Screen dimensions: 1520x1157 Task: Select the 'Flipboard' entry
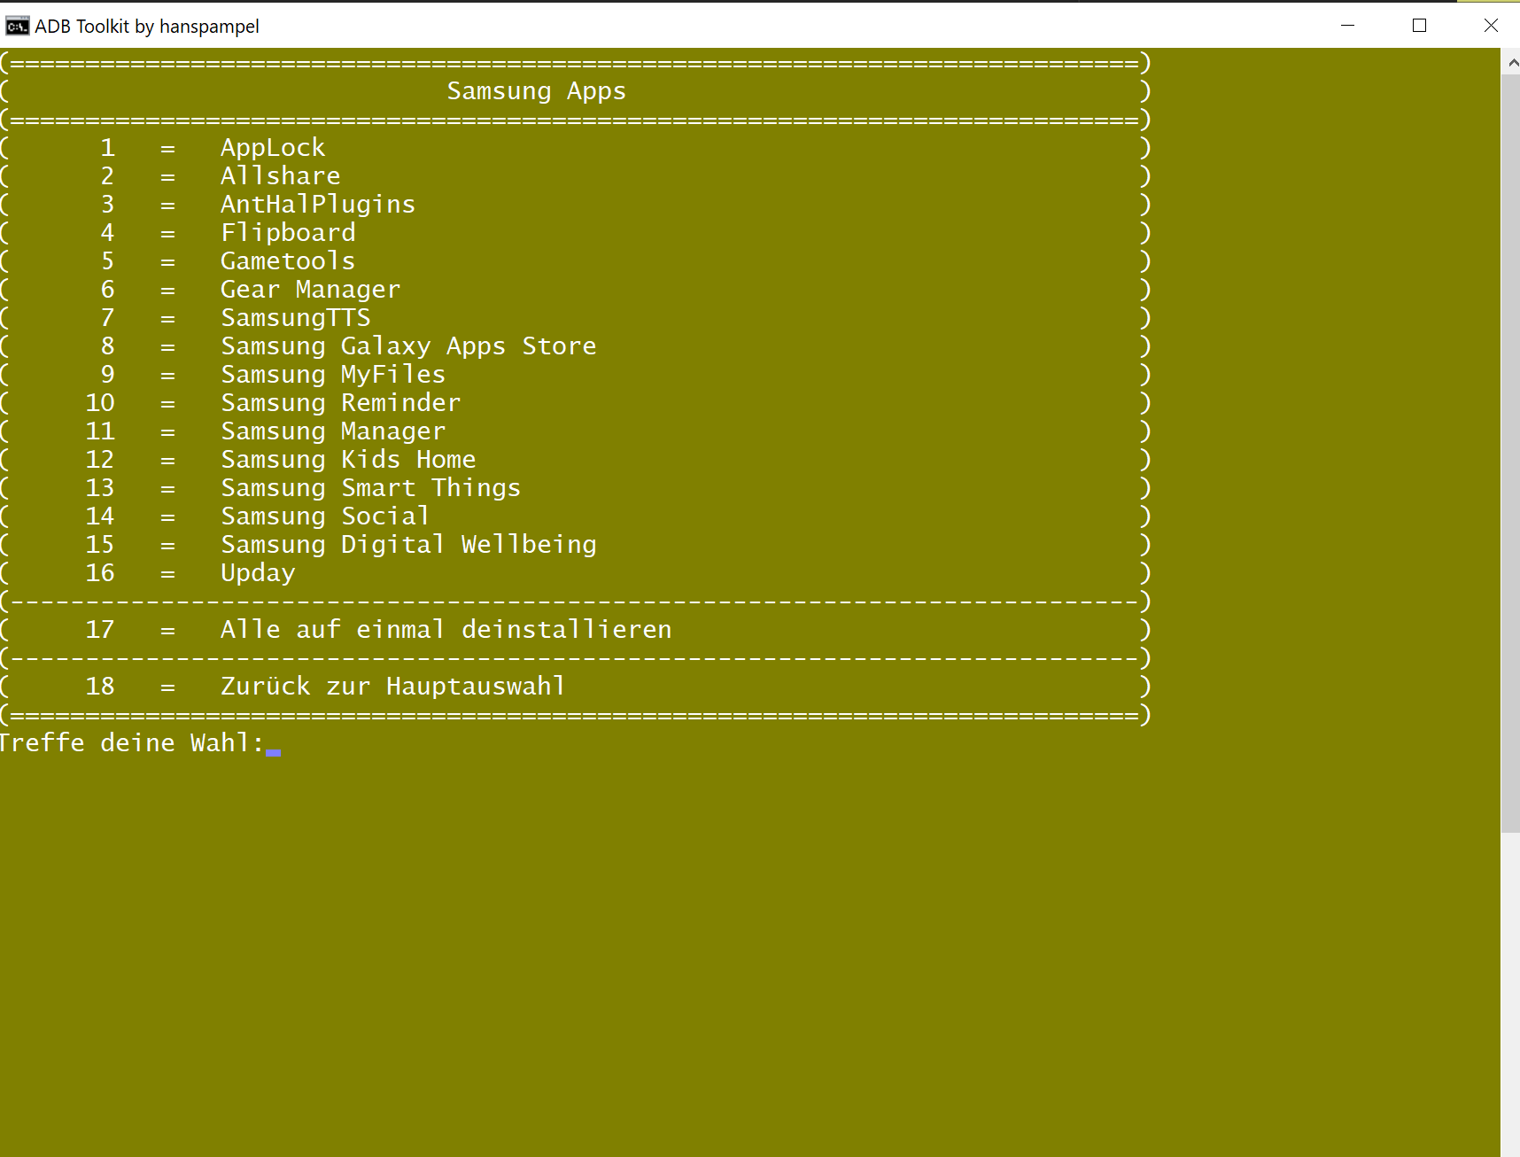pos(288,233)
